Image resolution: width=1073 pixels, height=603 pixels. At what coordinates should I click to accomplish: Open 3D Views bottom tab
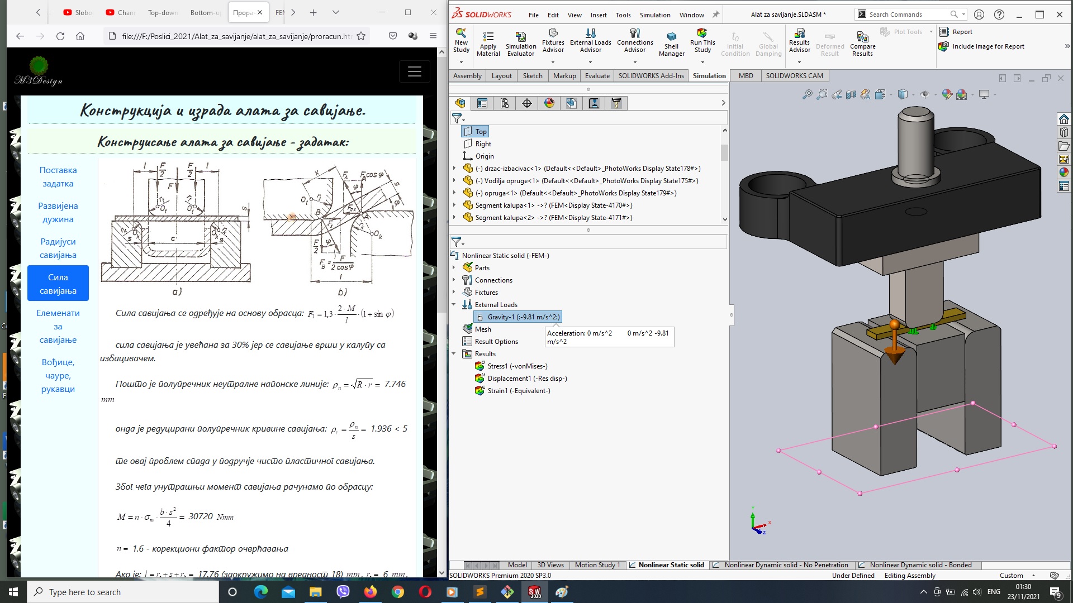click(x=550, y=565)
